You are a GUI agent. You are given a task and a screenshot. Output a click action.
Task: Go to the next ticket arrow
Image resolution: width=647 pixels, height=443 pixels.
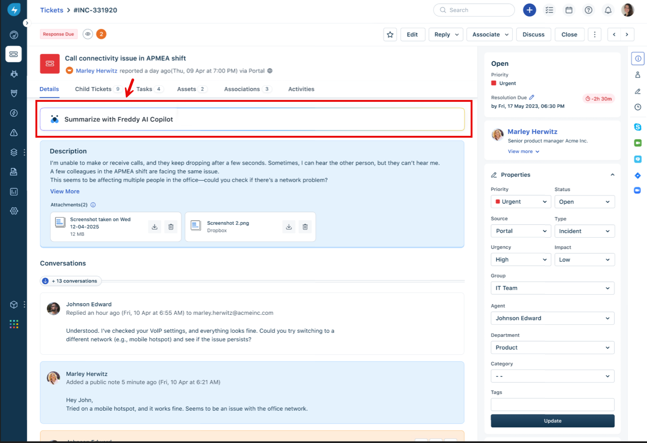pos(627,35)
